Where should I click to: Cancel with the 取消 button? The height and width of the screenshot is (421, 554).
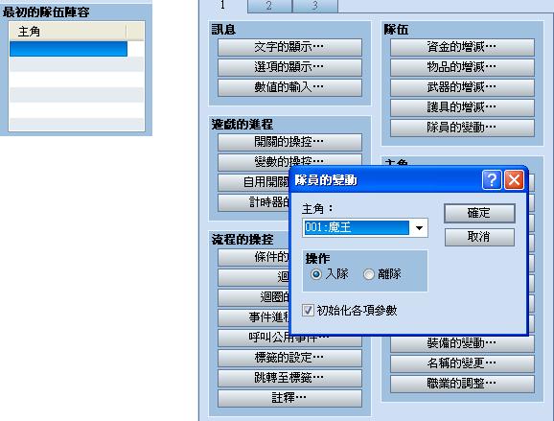(479, 237)
